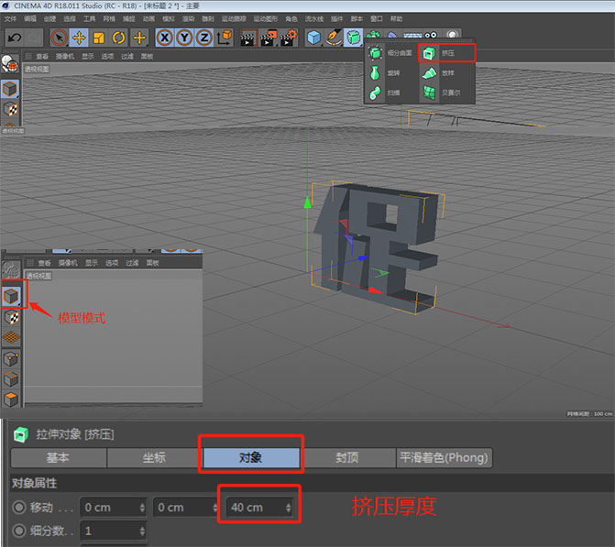
Task: Pick the 挤压 (Extrude) generator from the popup
Action: (446, 53)
